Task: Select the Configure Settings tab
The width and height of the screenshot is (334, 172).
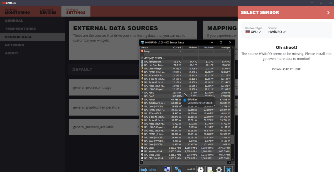Action: coord(76,11)
